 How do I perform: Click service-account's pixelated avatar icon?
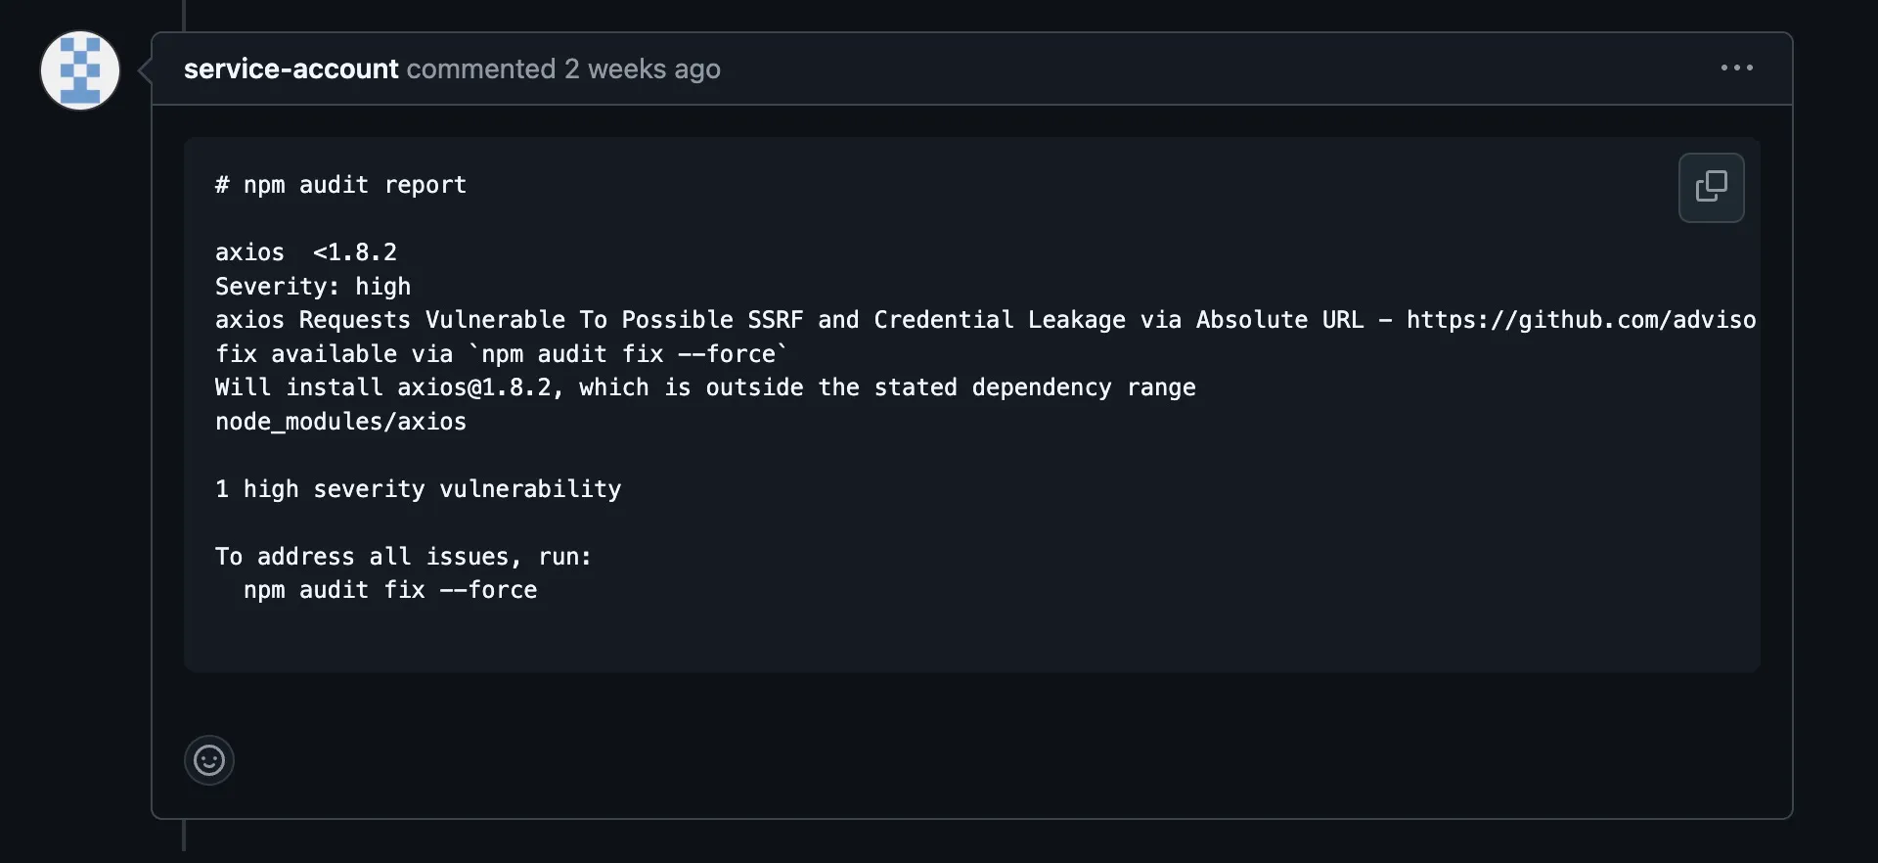(79, 69)
